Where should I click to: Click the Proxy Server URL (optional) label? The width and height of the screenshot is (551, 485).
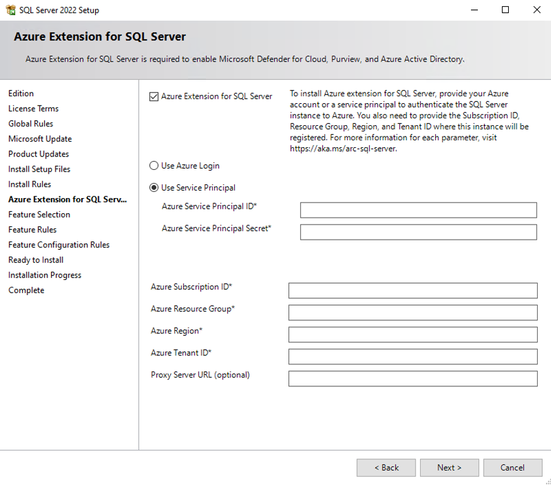[200, 375]
